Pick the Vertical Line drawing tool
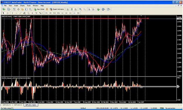Viewport: 183px width, 110px height. [x=12, y=13]
